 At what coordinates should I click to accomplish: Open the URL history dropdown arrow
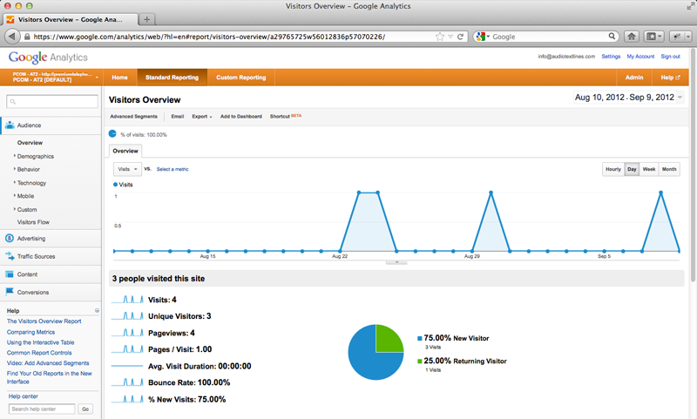pos(450,37)
